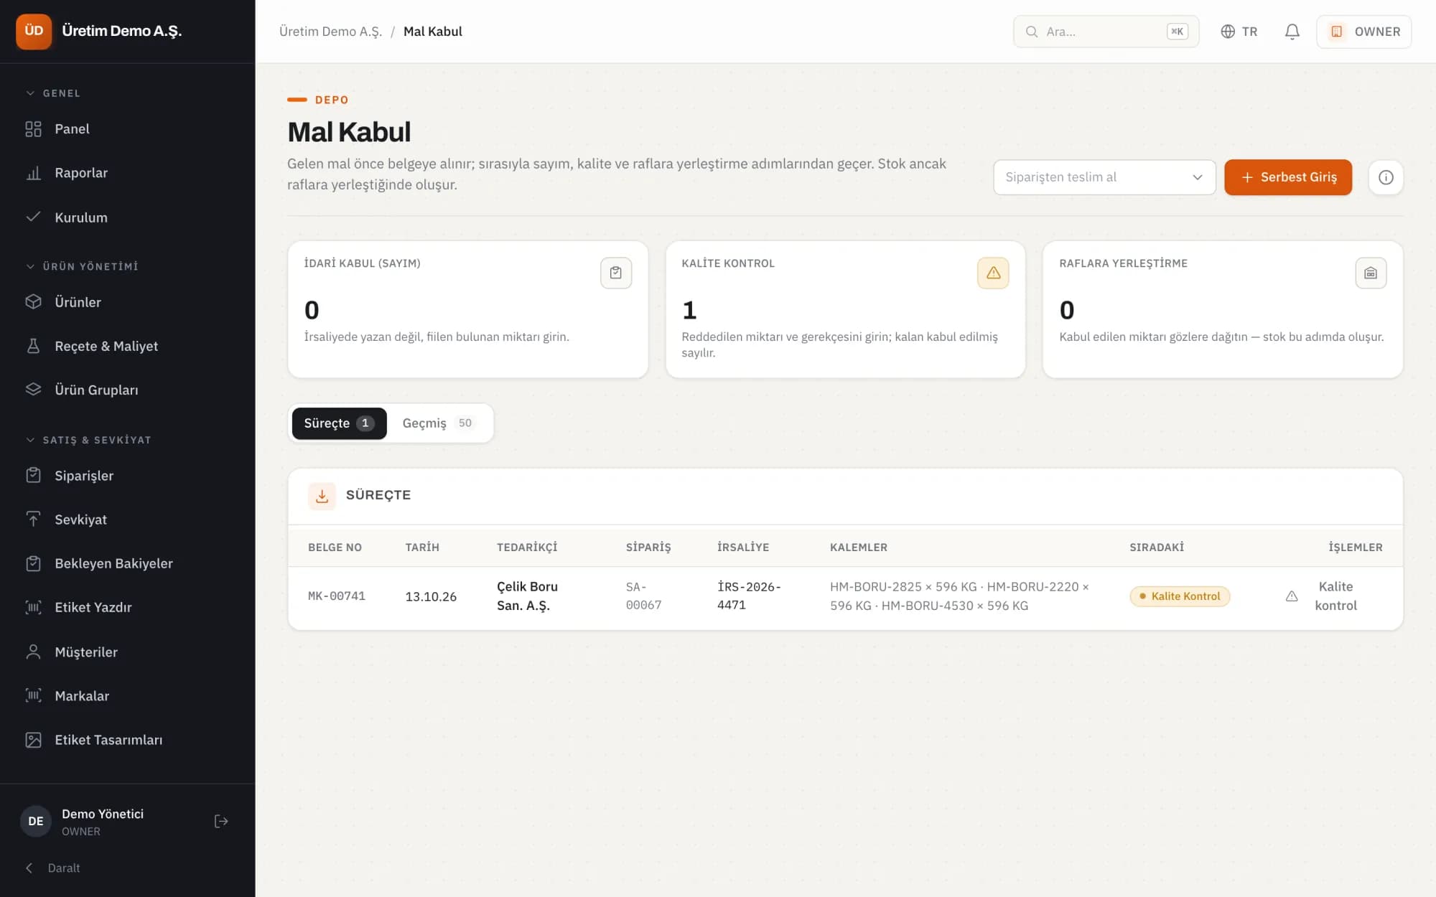The height and width of the screenshot is (897, 1436).
Task: Focus the Ara search field
Action: [x=1106, y=32]
